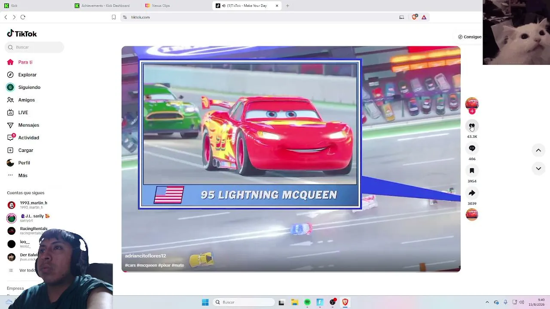
Task: Open Siguiendo avatar icon
Action: [10, 87]
